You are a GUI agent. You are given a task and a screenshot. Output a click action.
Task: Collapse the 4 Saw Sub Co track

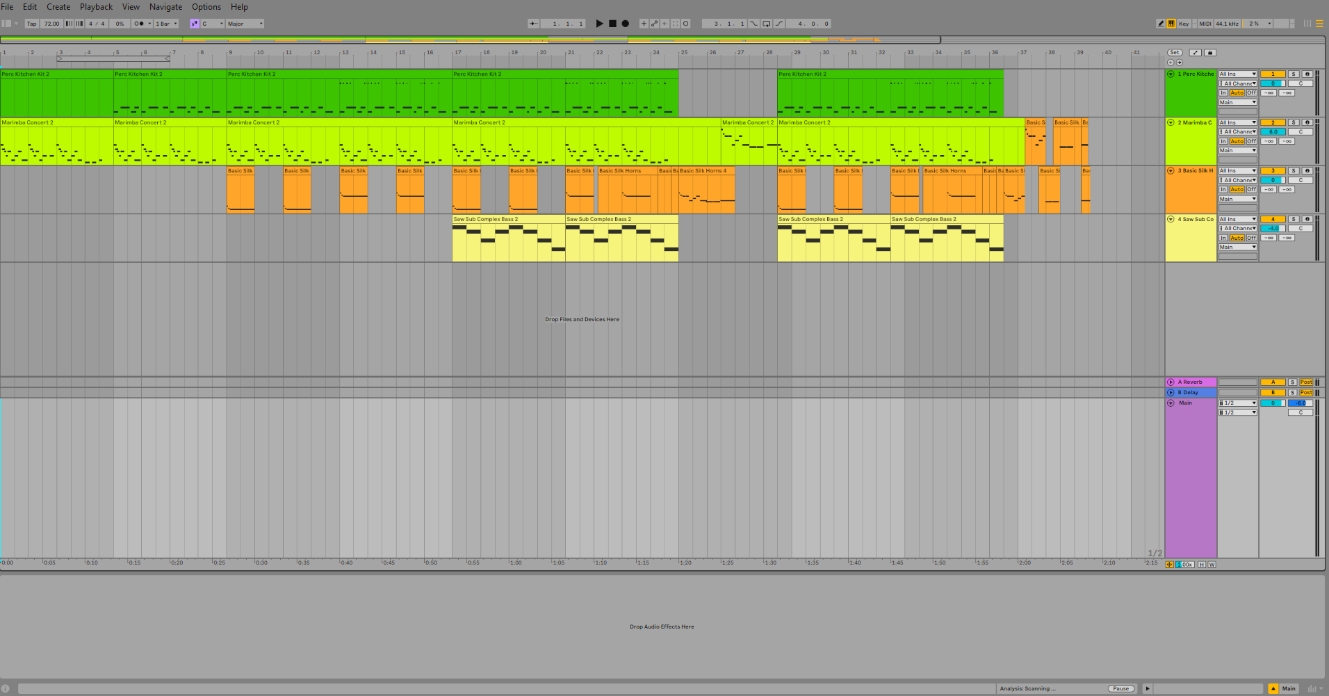pyautogui.click(x=1171, y=219)
